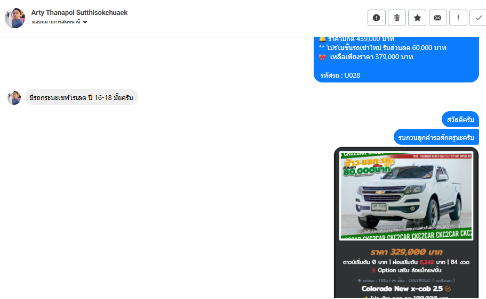Select the customer message about Chevrolet pickup

tap(81, 97)
